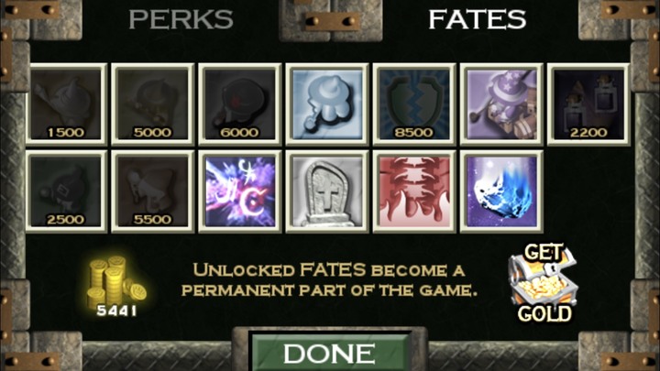The image size is (660, 371).
Task: Select the blue flaming meteor fate
Action: (501, 191)
